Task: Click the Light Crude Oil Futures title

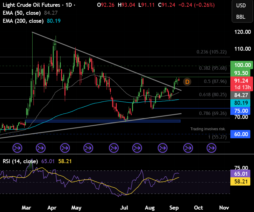Action: point(31,5)
